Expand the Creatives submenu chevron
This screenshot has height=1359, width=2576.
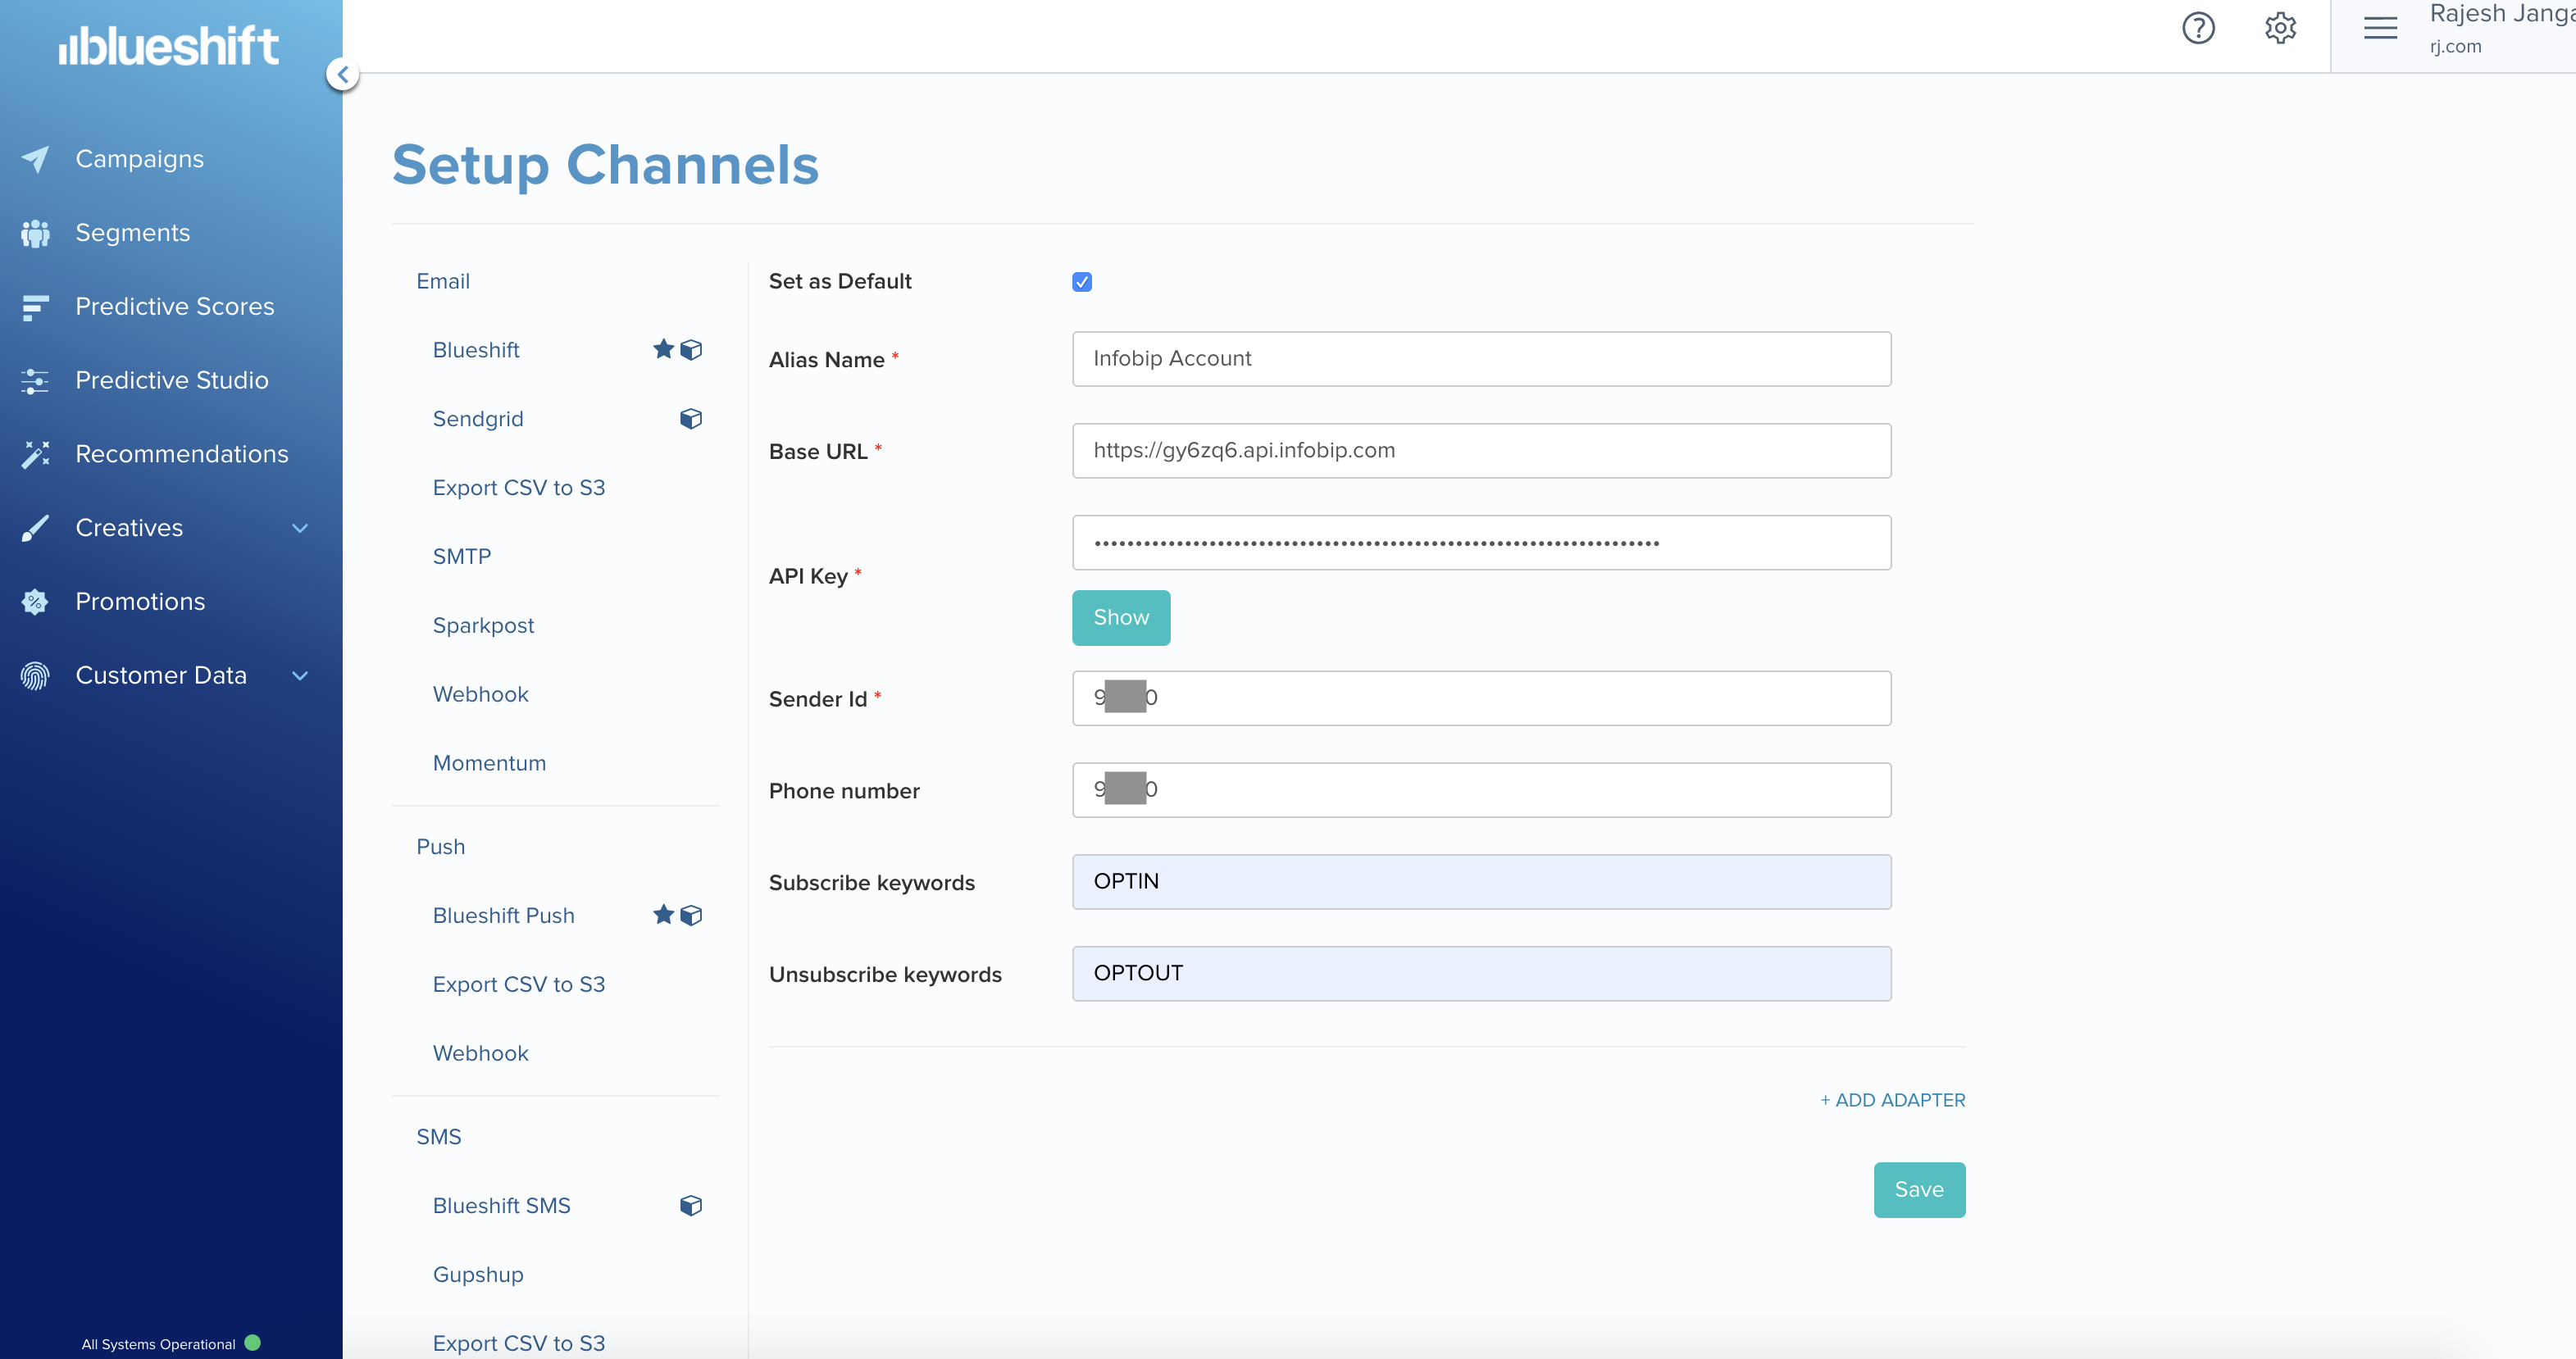pos(299,528)
